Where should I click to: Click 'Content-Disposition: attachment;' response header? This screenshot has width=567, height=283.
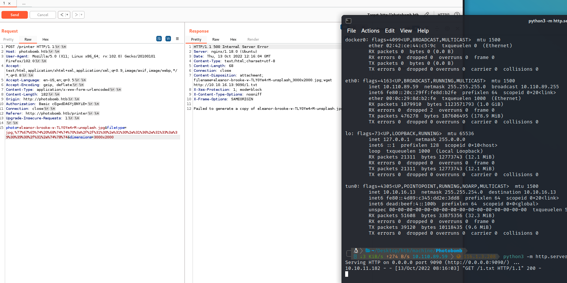click(228, 75)
